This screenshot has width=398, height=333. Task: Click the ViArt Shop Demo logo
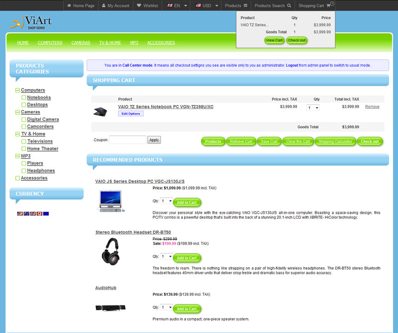pos(31,22)
